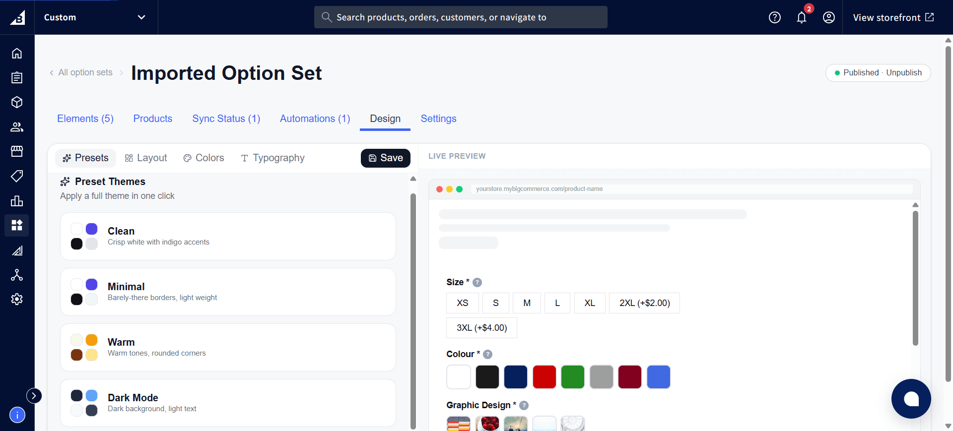The width and height of the screenshot is (953, 431).
Task: Focus the search products input field
Action: (x=461, y=17)
